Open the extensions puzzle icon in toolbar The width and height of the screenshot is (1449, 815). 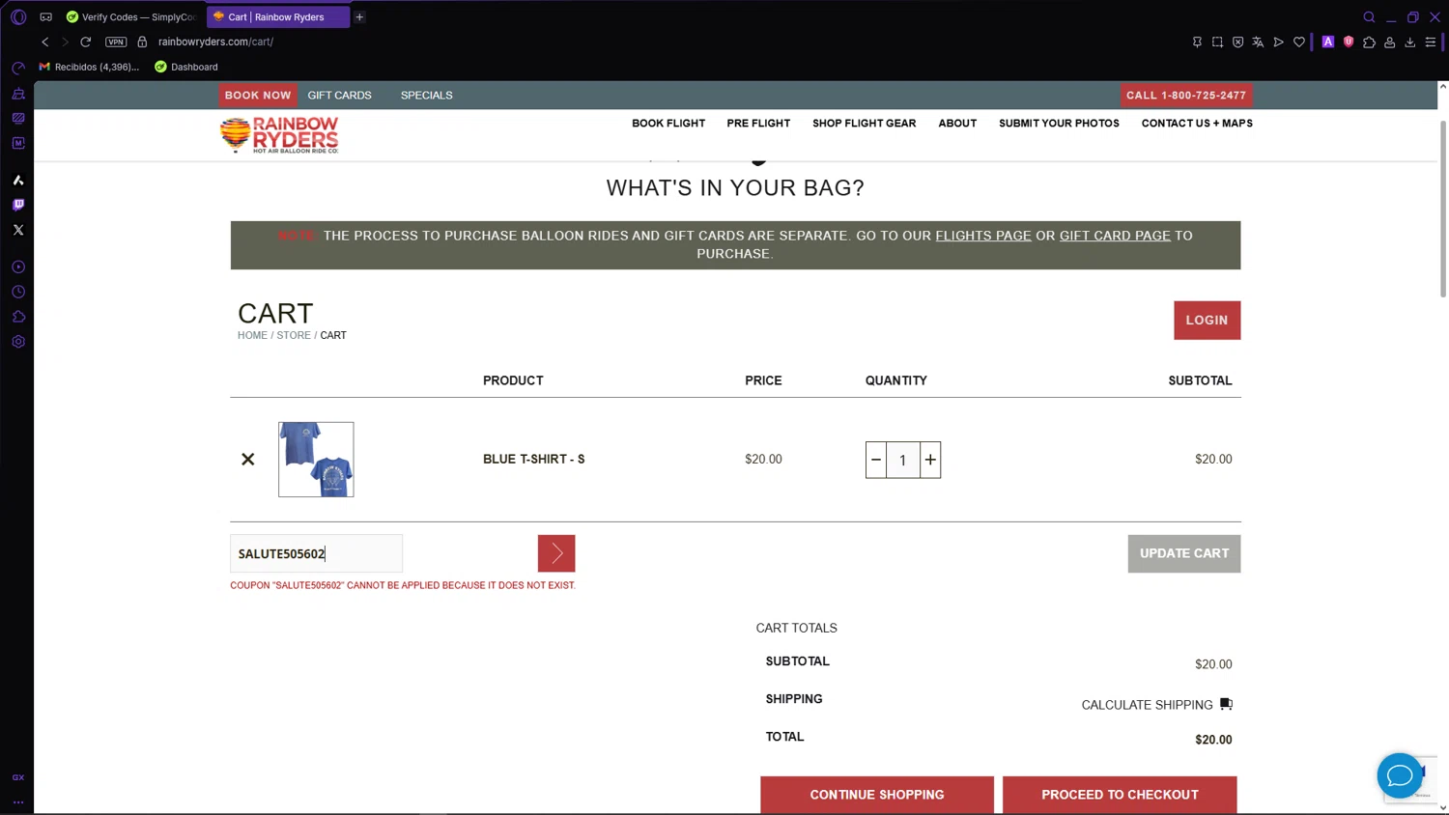pos(1369,42)
